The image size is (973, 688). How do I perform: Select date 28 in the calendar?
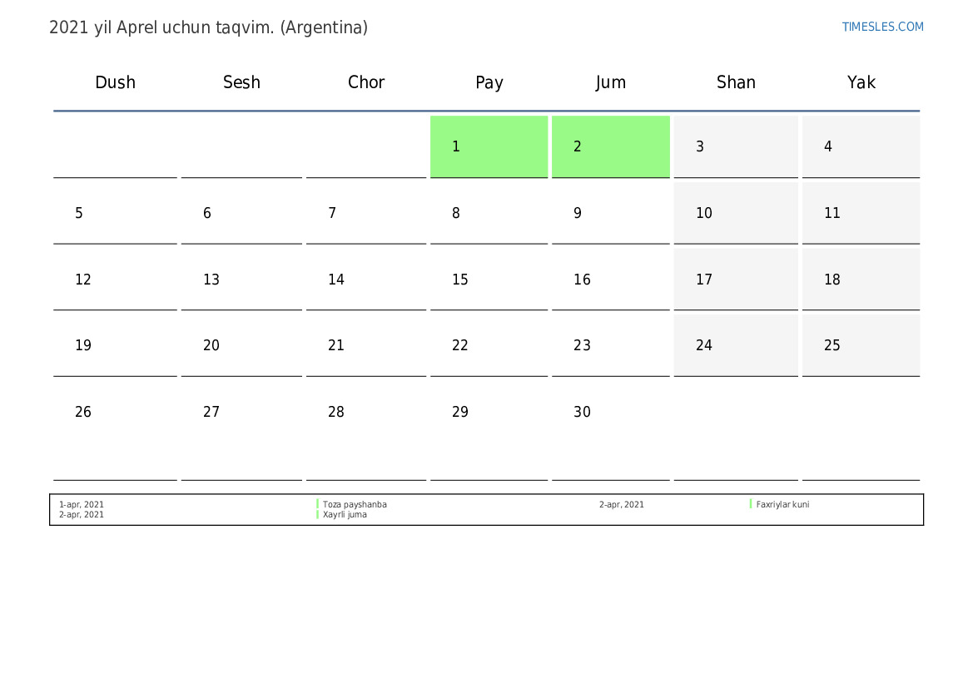[x=366, y=431]
